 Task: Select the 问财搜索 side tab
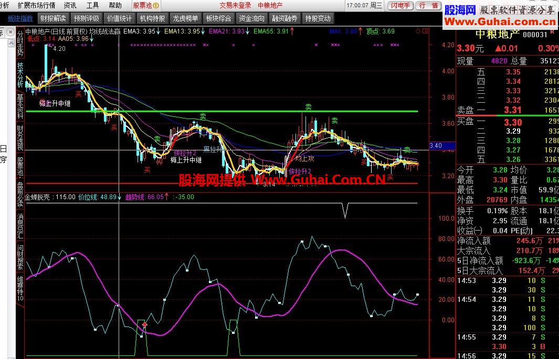click(20, 257)
